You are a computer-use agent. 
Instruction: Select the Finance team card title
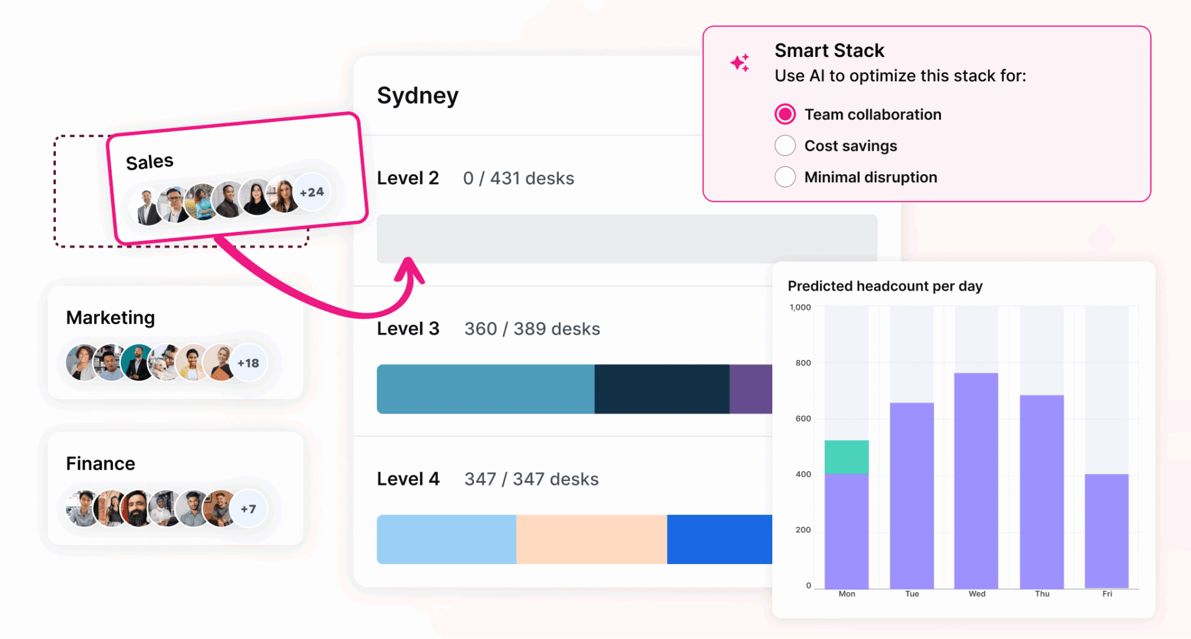click(100, 464)
